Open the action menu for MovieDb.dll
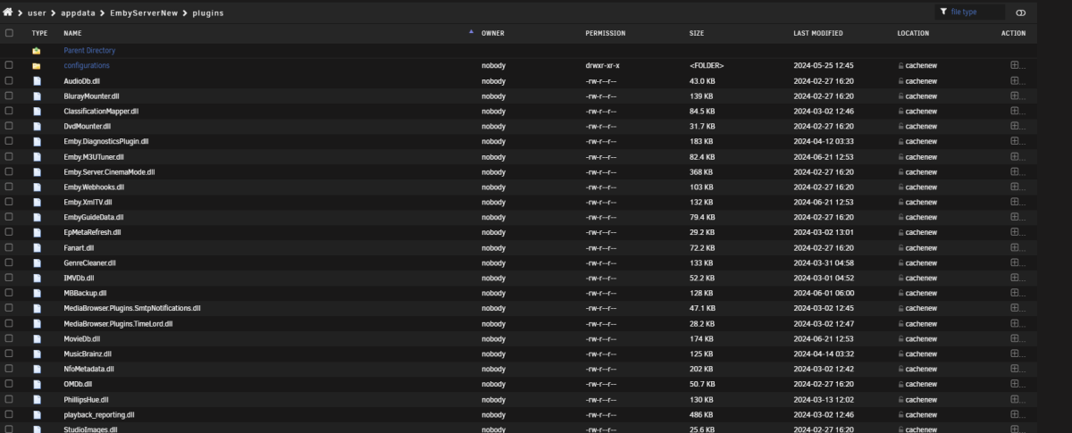 pos(1014,339)
